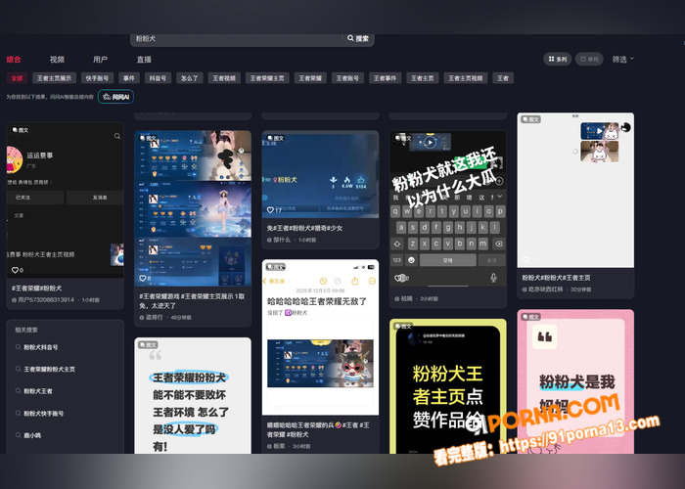Select the 事件 filter chip
685x489 pixels.
pos(129,78)
